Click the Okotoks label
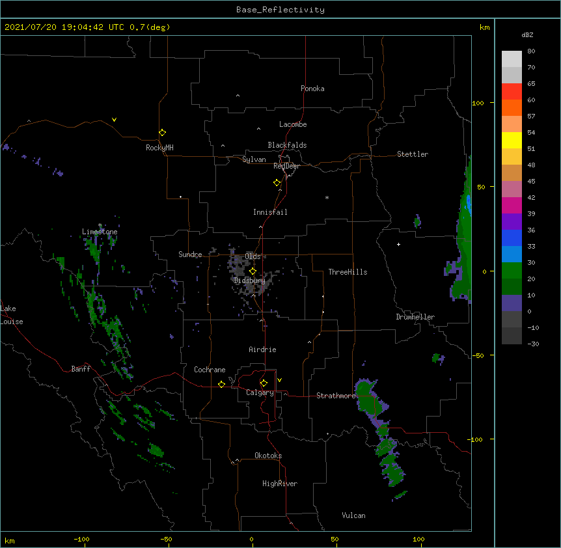This screenshot has height=548, width=561. click(x=268, y=456)
